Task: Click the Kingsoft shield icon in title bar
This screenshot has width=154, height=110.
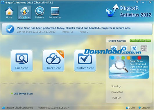Action: click(x=2, y=2)
